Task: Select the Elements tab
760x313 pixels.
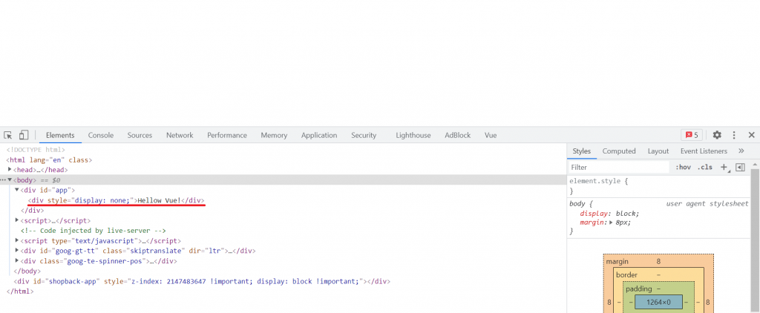Action: click(60, 135)
